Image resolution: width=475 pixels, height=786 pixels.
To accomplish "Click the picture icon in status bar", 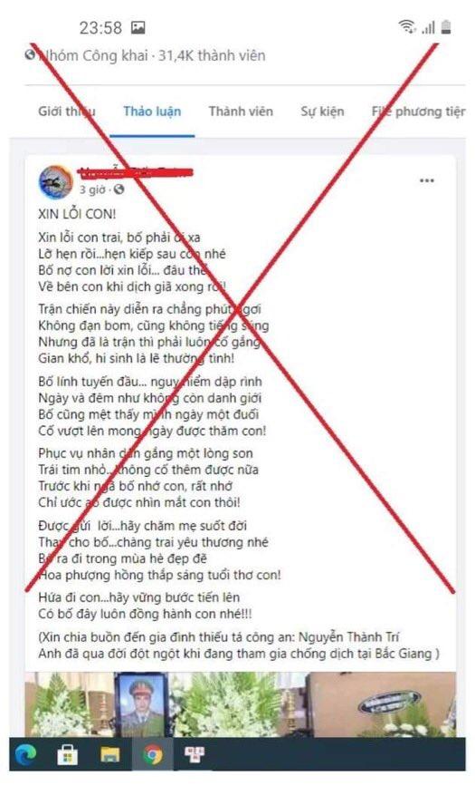I will (x=138, y=27).
